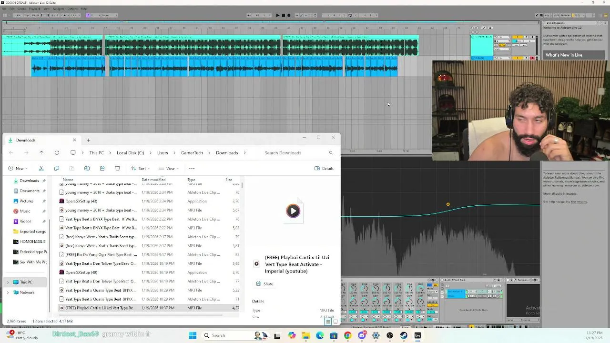
Task: Open Ableton's Options menu
Action: click(72, 9)
